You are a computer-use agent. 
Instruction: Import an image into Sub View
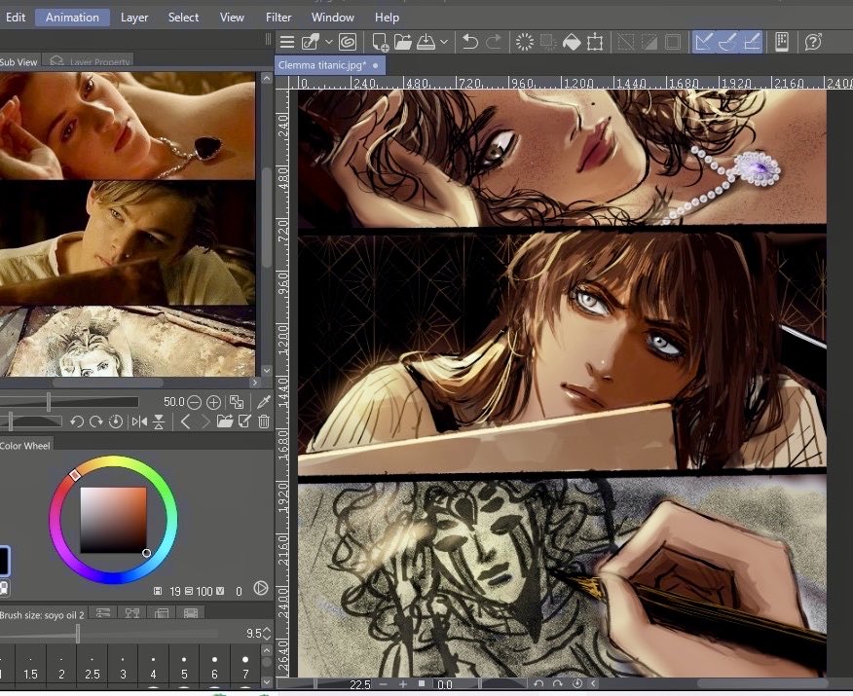(225, 421)
